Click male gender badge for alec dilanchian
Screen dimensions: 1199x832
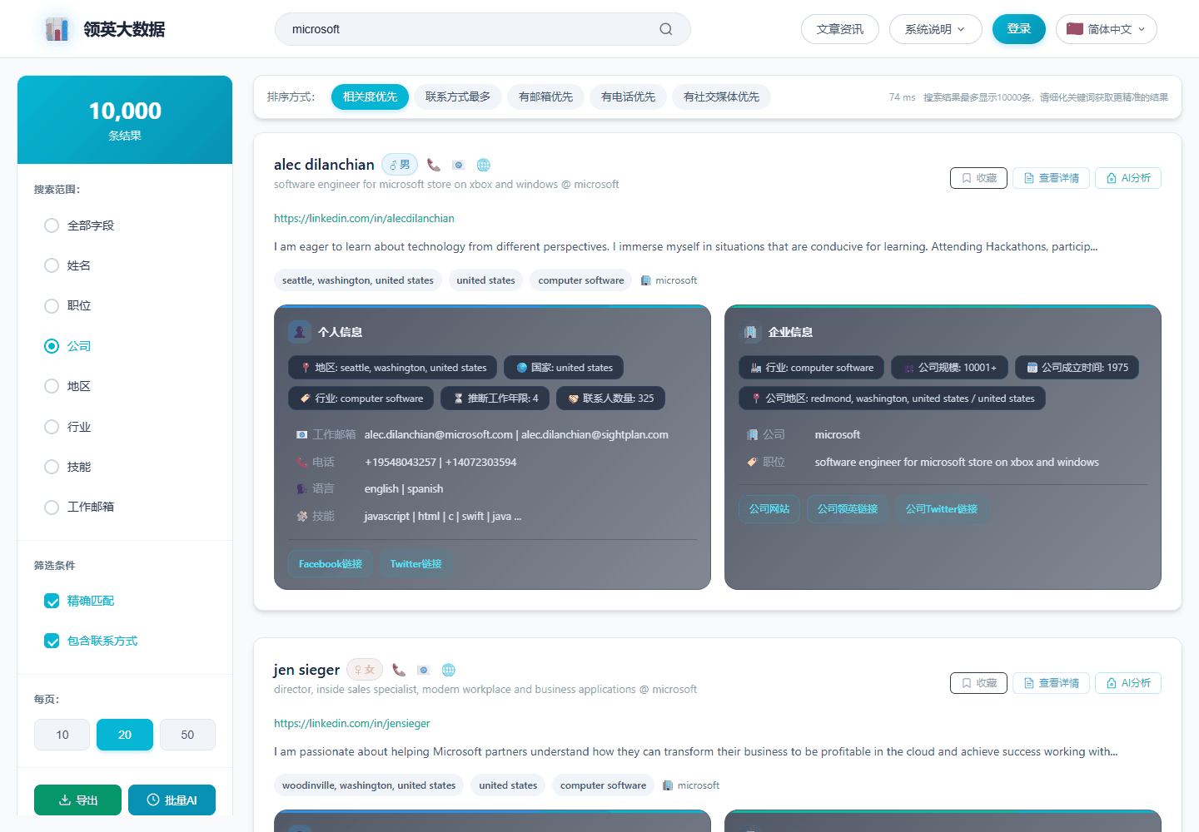(x=400, y=165)
